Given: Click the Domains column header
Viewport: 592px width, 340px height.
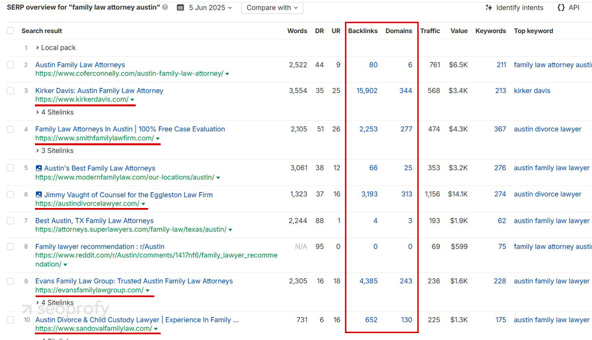Looking at the screenshot, I should click(399, 31).
